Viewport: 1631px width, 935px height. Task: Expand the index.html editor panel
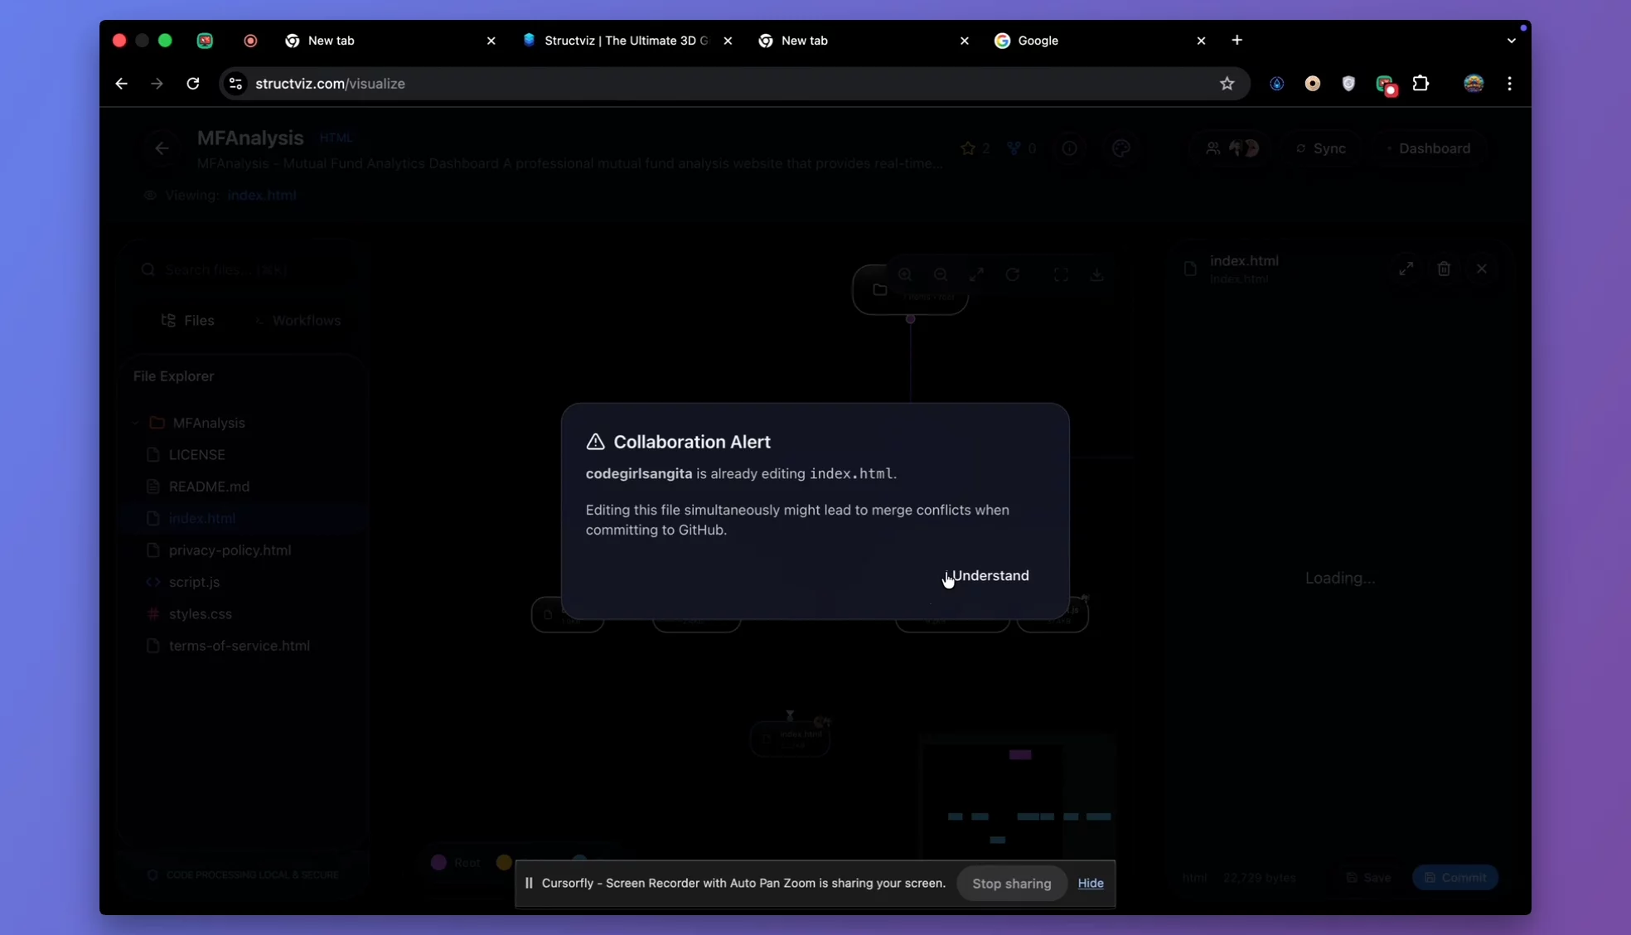(x=1406, y=269)
